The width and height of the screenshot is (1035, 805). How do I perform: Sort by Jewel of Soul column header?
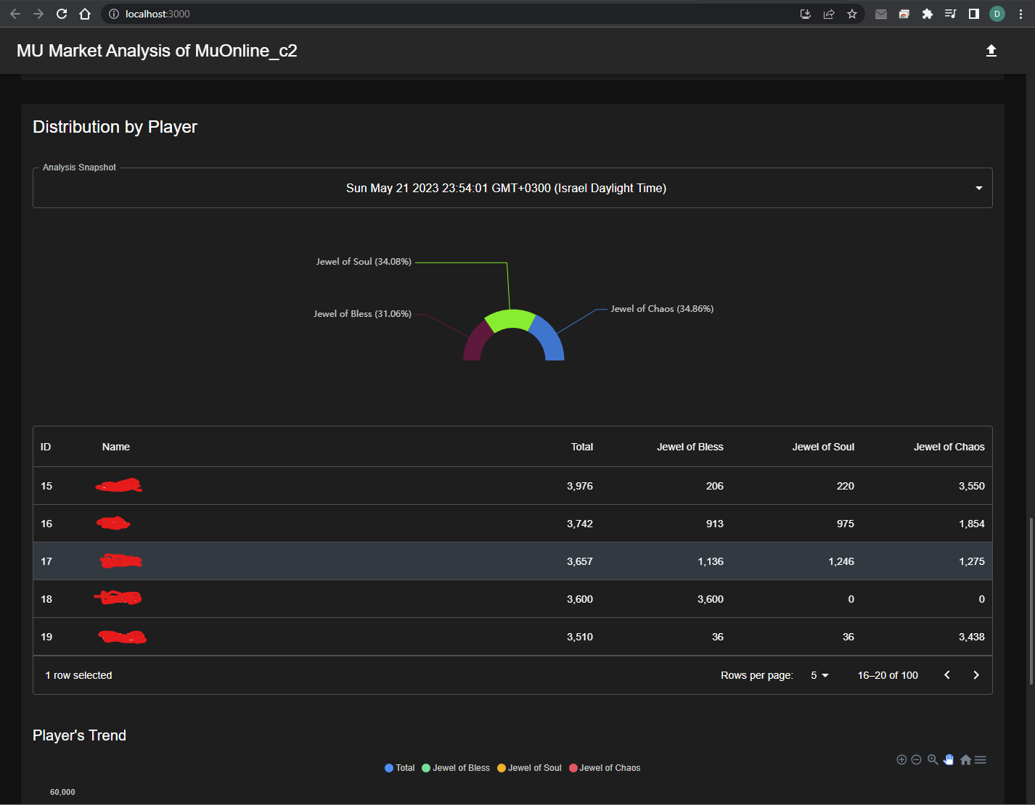[823, 447]
